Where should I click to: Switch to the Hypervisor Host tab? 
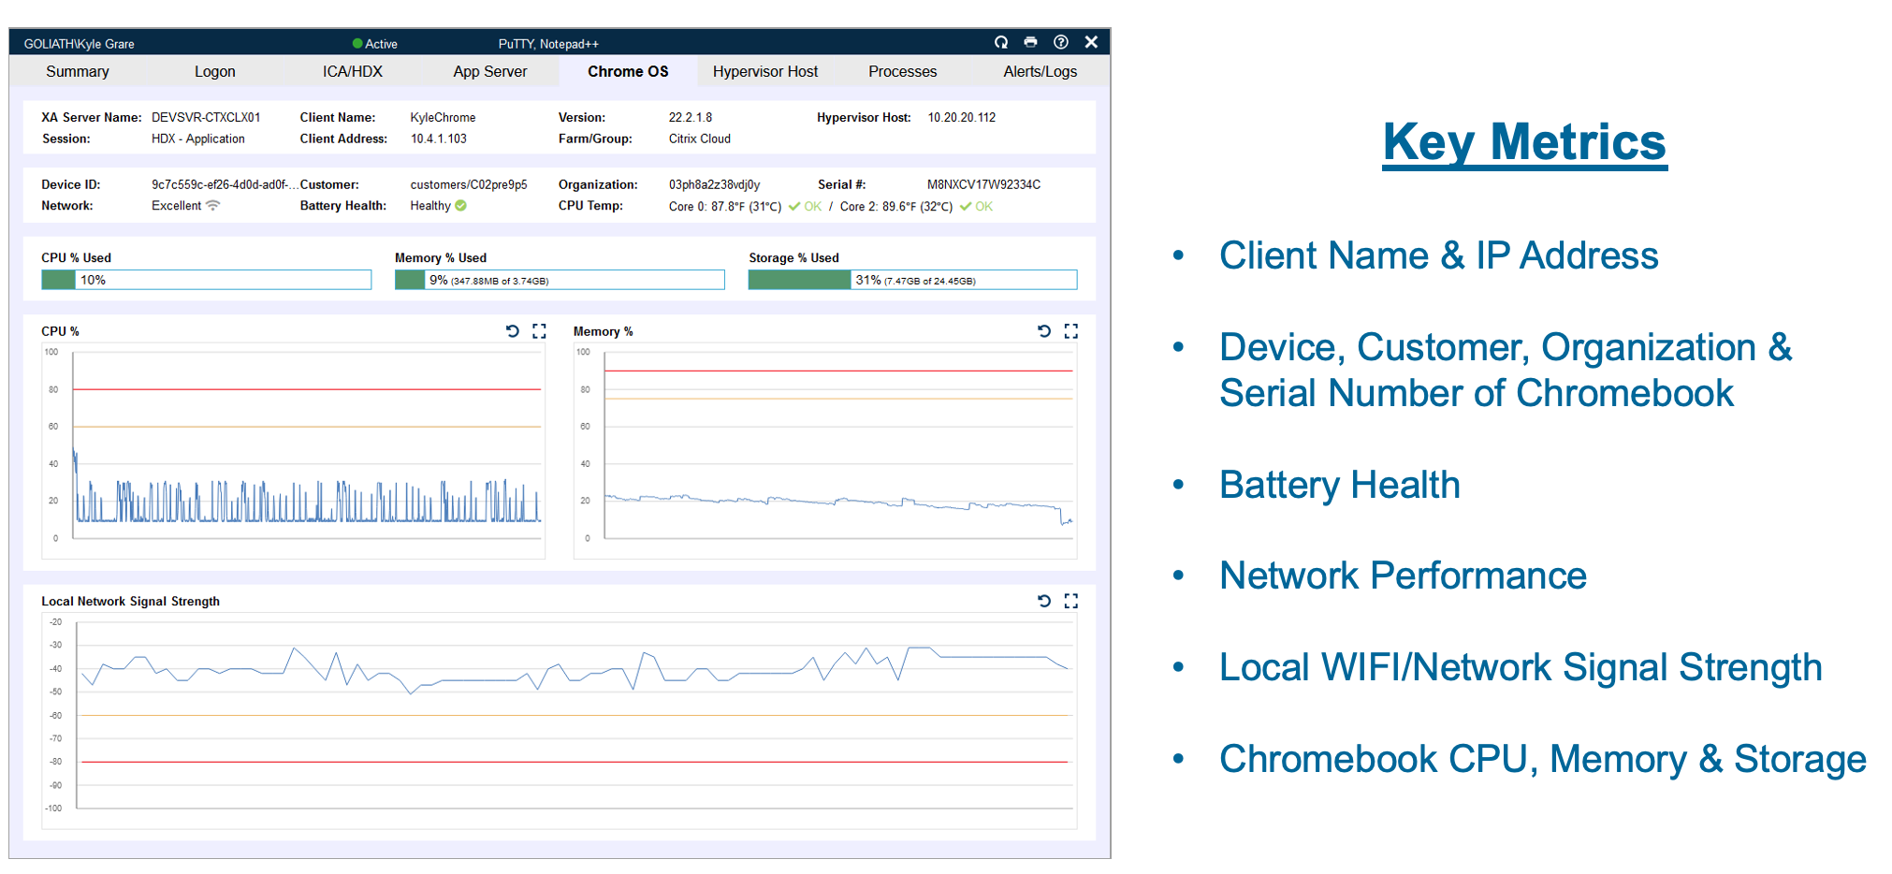pos(765,71)
